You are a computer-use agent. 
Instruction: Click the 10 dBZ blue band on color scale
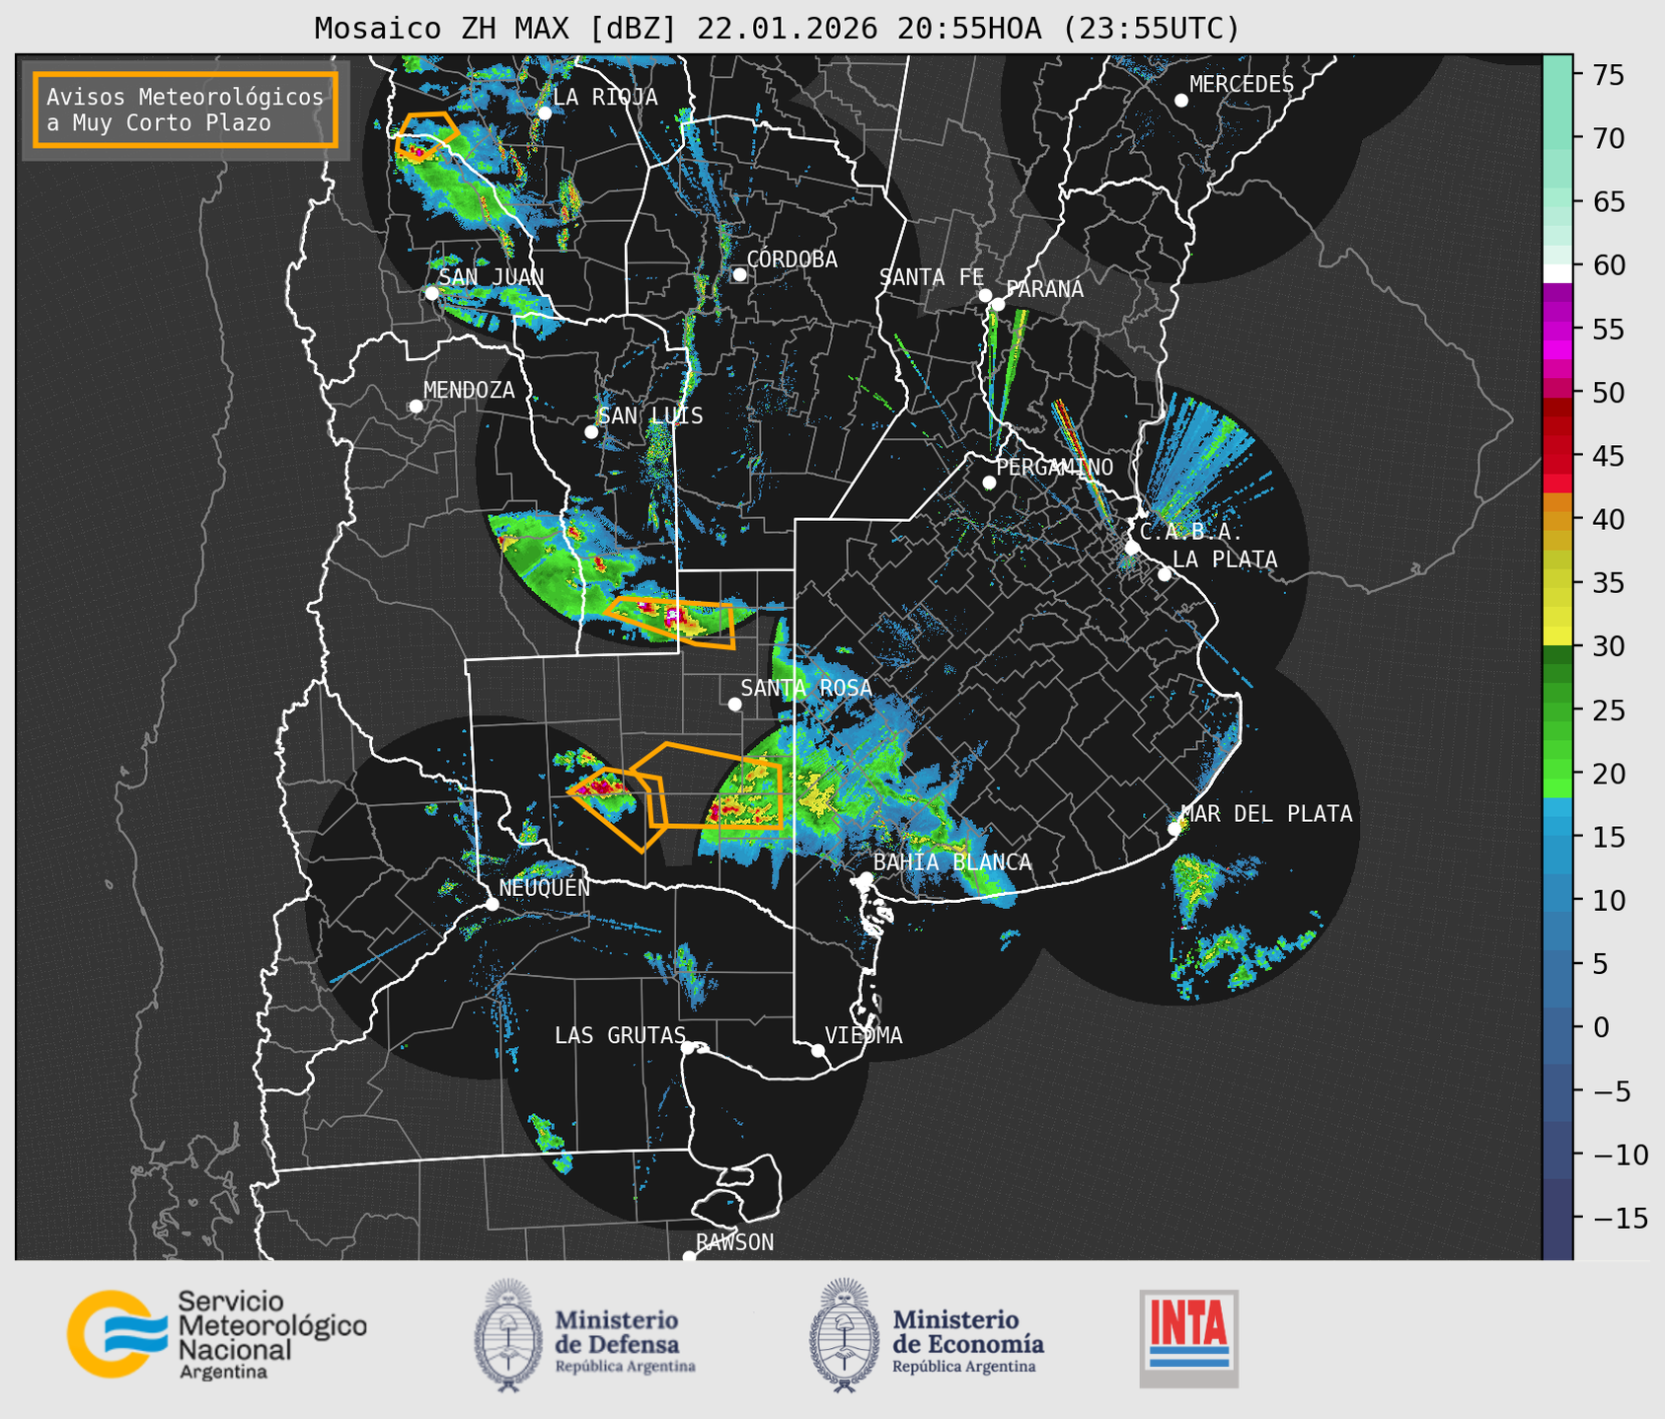tap(1557, 900)
